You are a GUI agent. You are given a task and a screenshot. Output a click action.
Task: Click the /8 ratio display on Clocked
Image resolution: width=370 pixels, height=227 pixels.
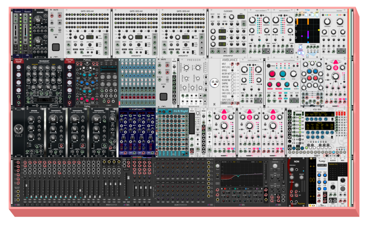pyautogui.click(x=222, y=44)
